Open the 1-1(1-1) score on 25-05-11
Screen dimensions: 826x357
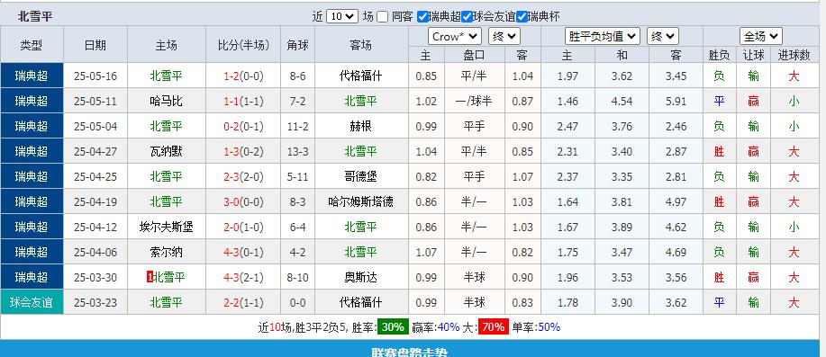(243, 102)
